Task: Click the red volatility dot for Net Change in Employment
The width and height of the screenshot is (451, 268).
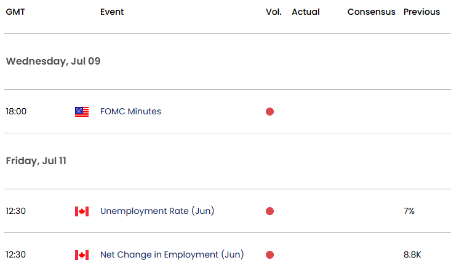Action: coord(269,255)
